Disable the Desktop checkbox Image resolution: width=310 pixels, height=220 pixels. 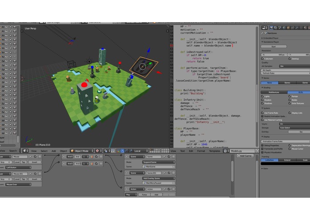pos(289,59)
